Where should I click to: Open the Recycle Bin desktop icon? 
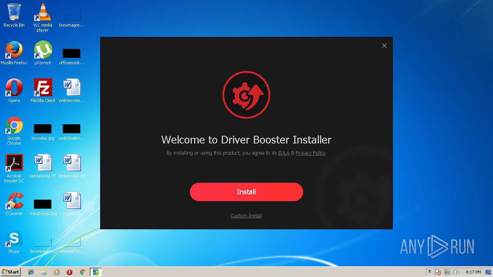pyautogui.click(x=14, y=15)
